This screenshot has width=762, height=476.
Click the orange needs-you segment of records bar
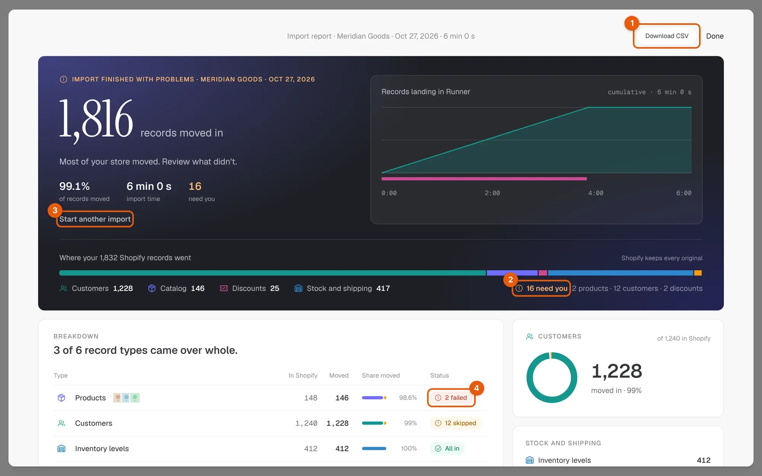698,273
